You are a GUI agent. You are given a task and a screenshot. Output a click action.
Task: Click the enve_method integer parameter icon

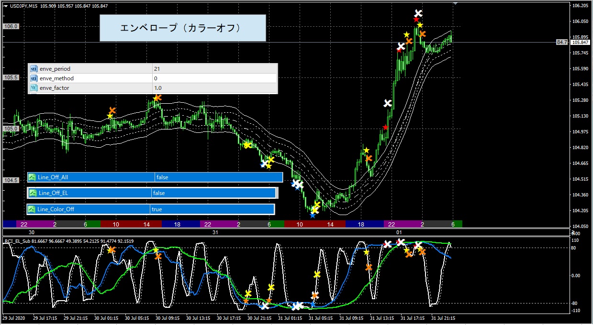click(x=34, y=78)
